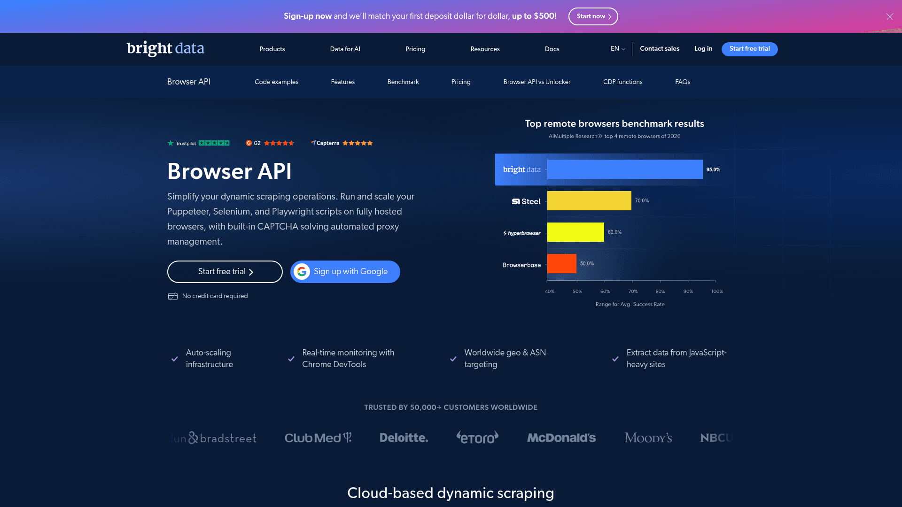Click the credit card icon
Image resolution: width=902 pixels, height=507 pixels.
(173, 296)
